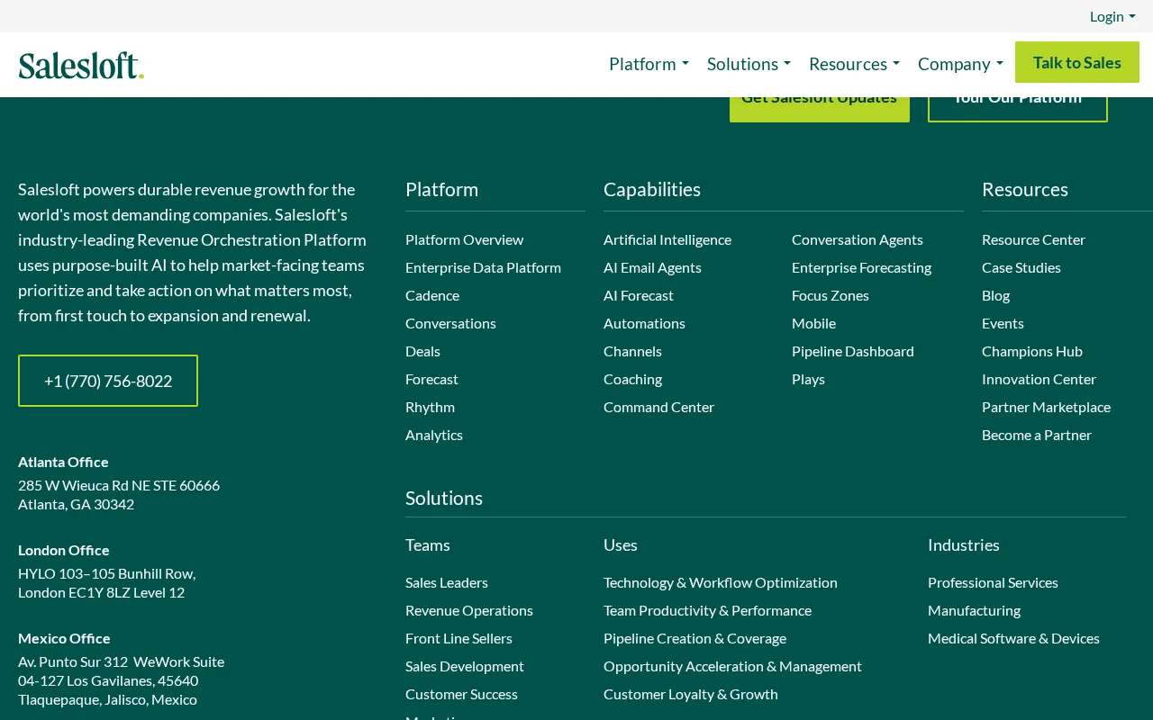This screenshot has height=720, width=1153.
Task: Visit the Conversations page link
Action: [450, 323]
